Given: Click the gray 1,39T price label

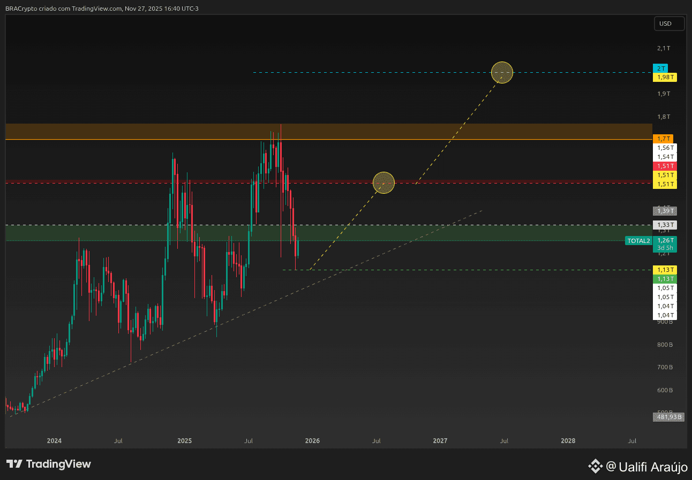Looking at the screenshot, I should point(665,211).
